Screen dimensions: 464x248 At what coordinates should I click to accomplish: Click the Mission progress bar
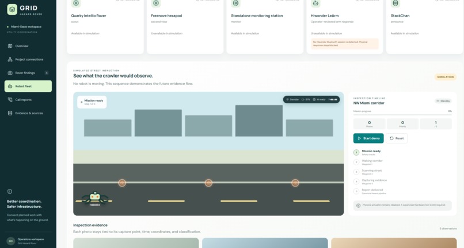(x=402, y=115)
